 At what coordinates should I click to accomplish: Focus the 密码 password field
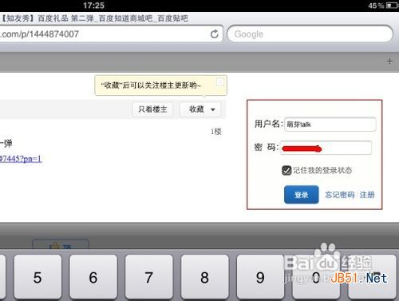326,148
